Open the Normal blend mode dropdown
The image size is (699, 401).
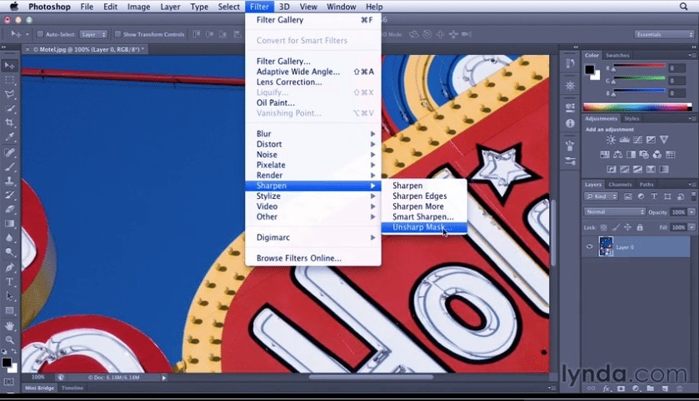615,212
